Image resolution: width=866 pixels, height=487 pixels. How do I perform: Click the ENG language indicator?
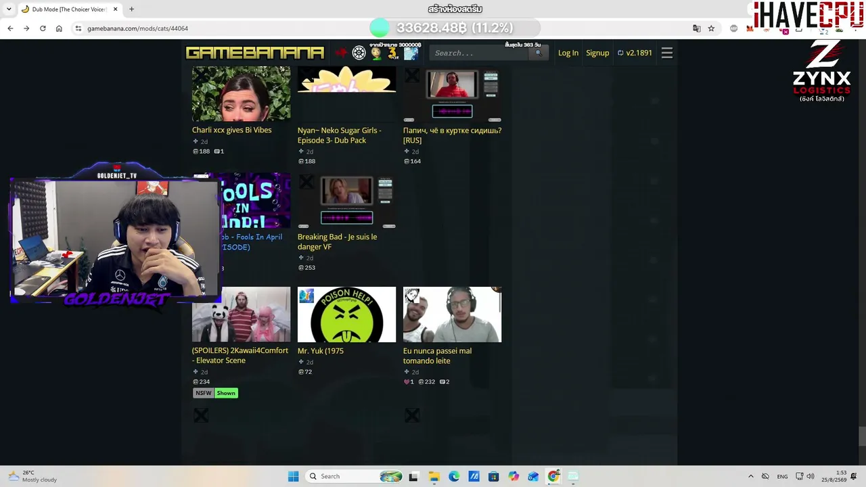click(782, 476)
